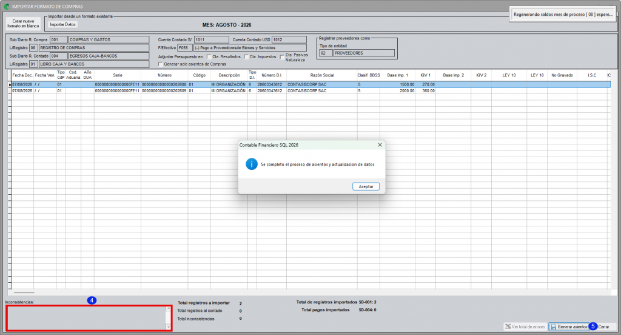Click the Fecha Ven. column header
621x335 pixels.
45,75
